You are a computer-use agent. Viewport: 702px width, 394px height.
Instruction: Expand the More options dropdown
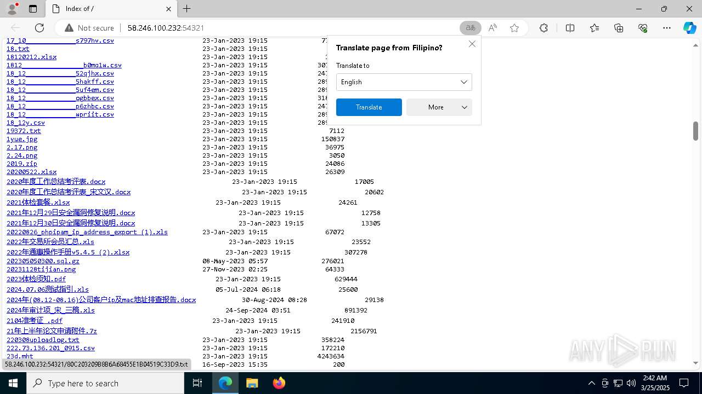tap(439, 107)
